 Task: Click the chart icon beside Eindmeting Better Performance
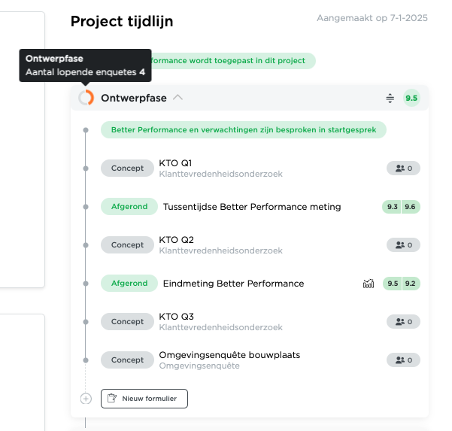(369, 284)
